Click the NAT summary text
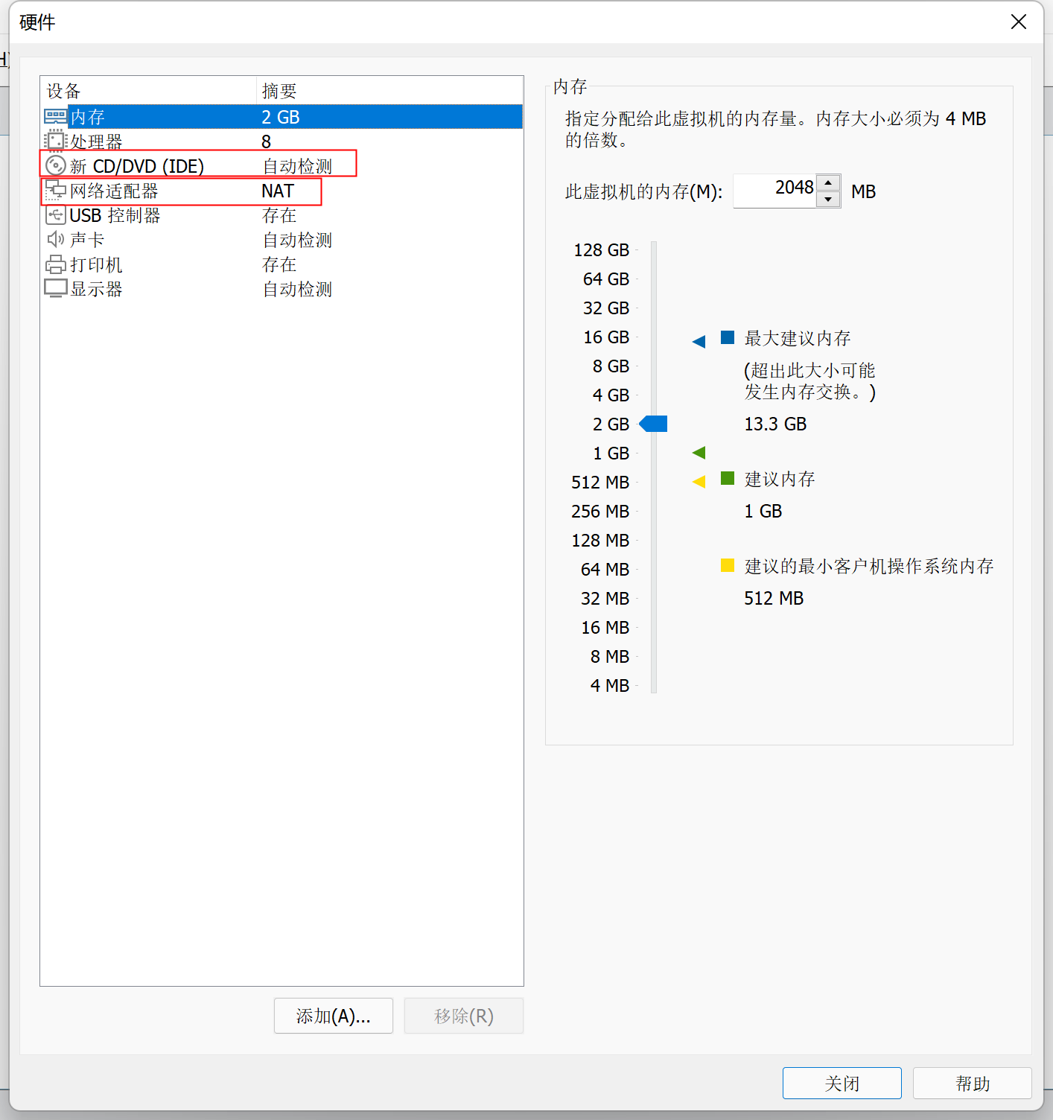The image size is (1053, 1120). click(x=278, y=191)
